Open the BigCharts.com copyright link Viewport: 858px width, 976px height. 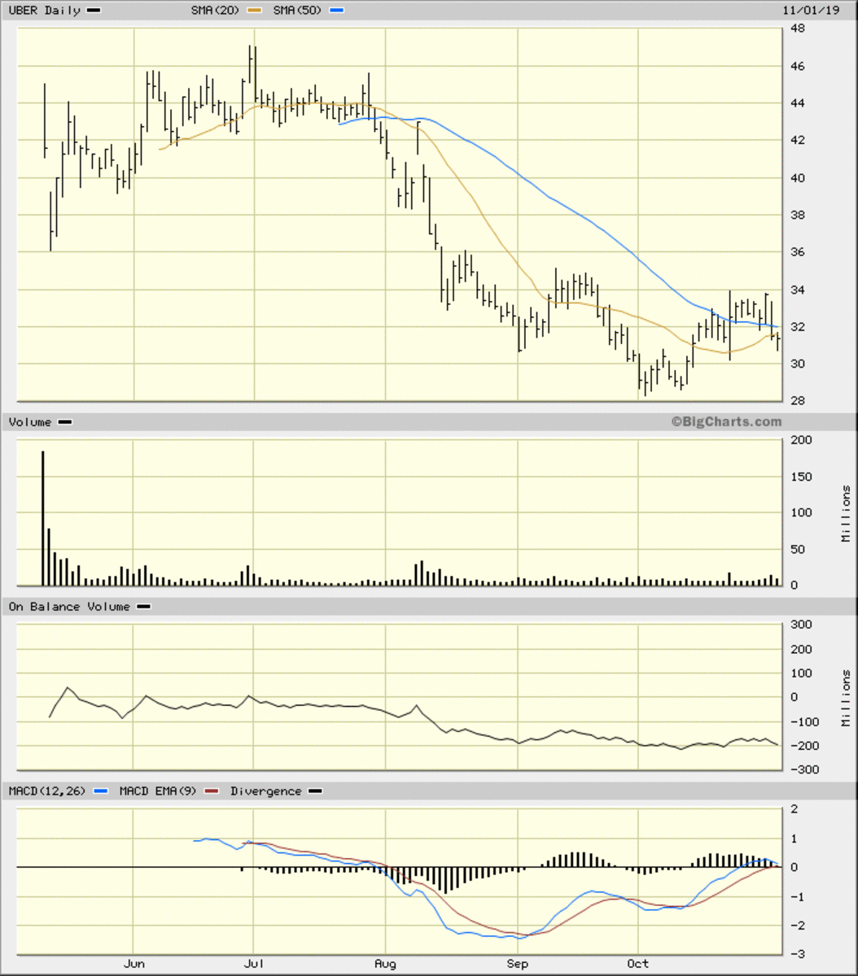(725, 422)
